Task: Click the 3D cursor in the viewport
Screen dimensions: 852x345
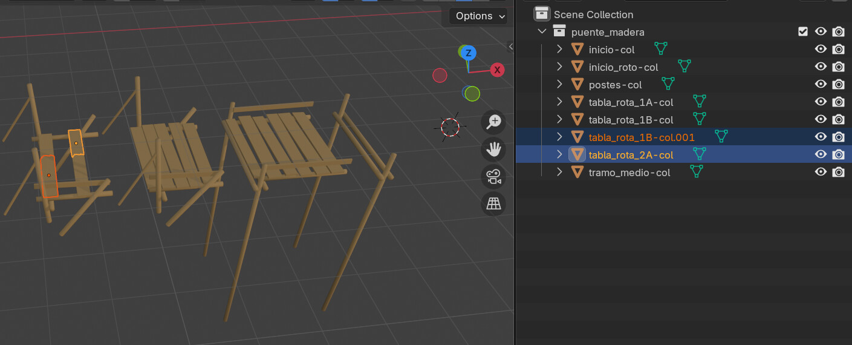Action: coord(450,127)
